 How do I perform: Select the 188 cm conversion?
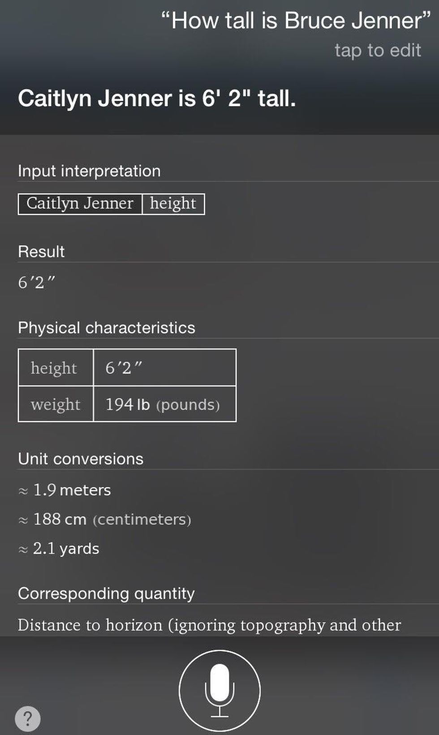(x=112, y=520)
